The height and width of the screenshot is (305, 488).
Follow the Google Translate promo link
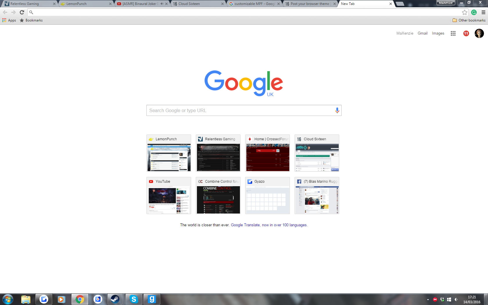coord(269,225)
